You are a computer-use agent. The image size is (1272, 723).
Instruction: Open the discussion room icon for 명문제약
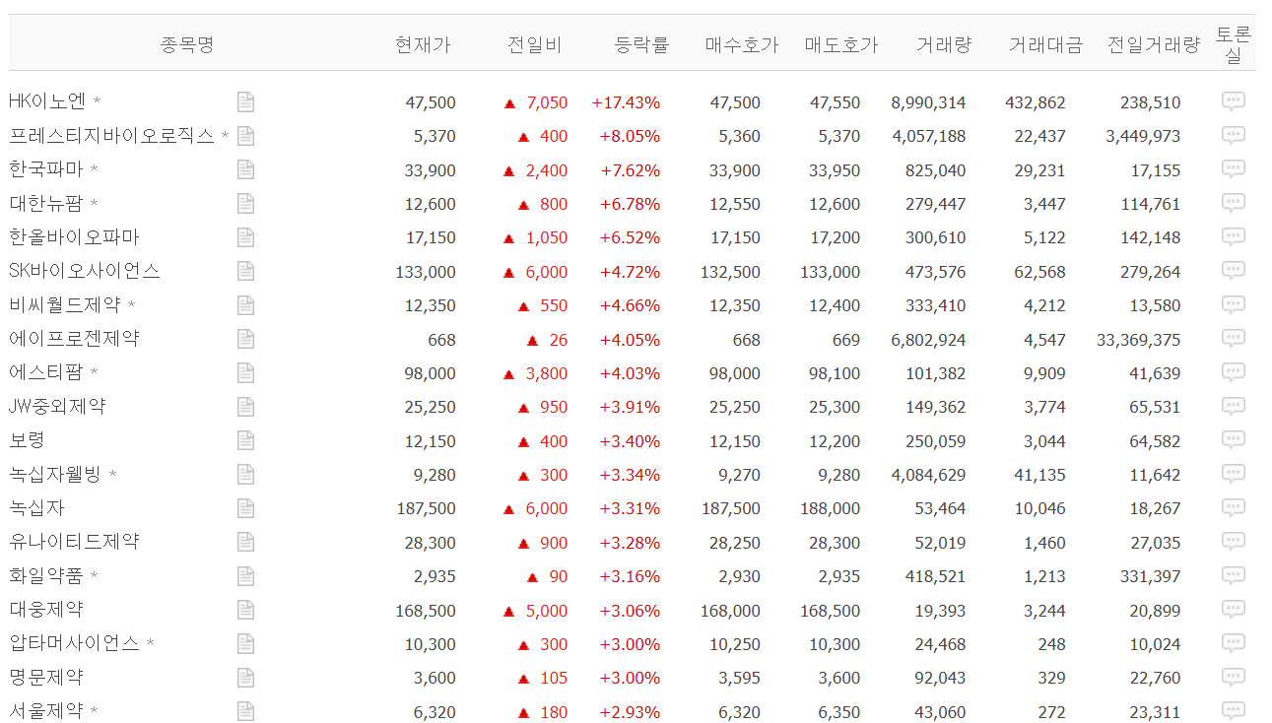coord(1234,678)
